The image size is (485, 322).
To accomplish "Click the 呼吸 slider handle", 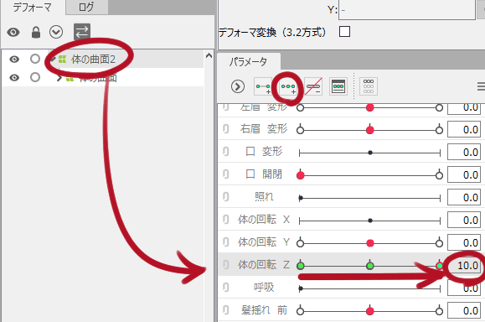I will (x=301, y=288).
